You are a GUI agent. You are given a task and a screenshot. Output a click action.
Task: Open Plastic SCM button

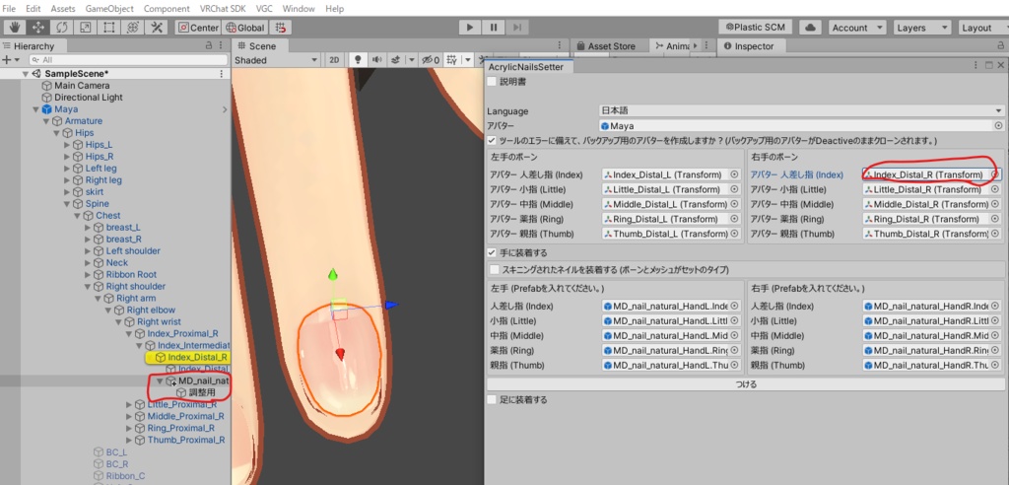[756, 28]
